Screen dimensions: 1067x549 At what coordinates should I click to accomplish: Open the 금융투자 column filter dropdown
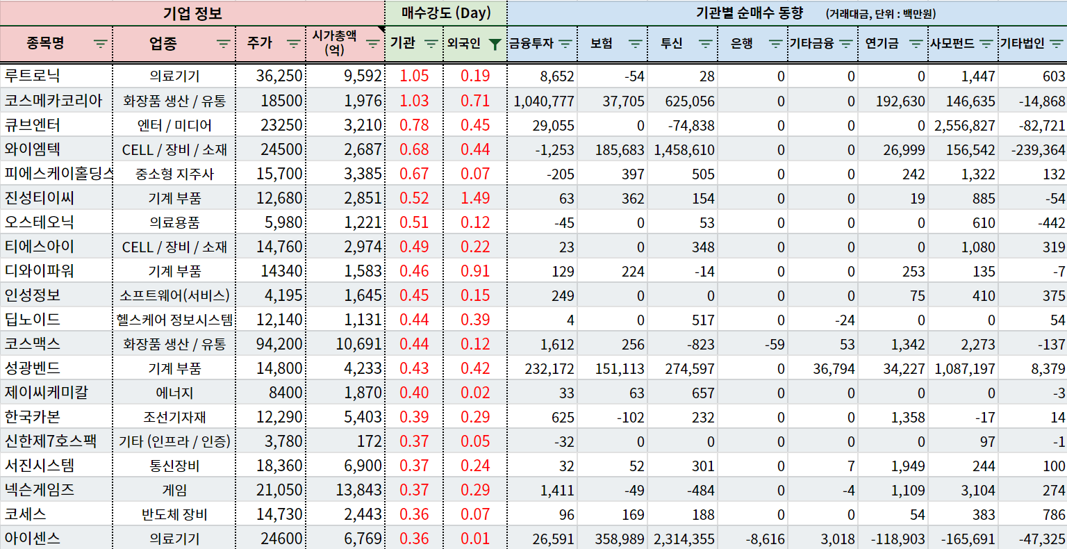tap(565, 44)
